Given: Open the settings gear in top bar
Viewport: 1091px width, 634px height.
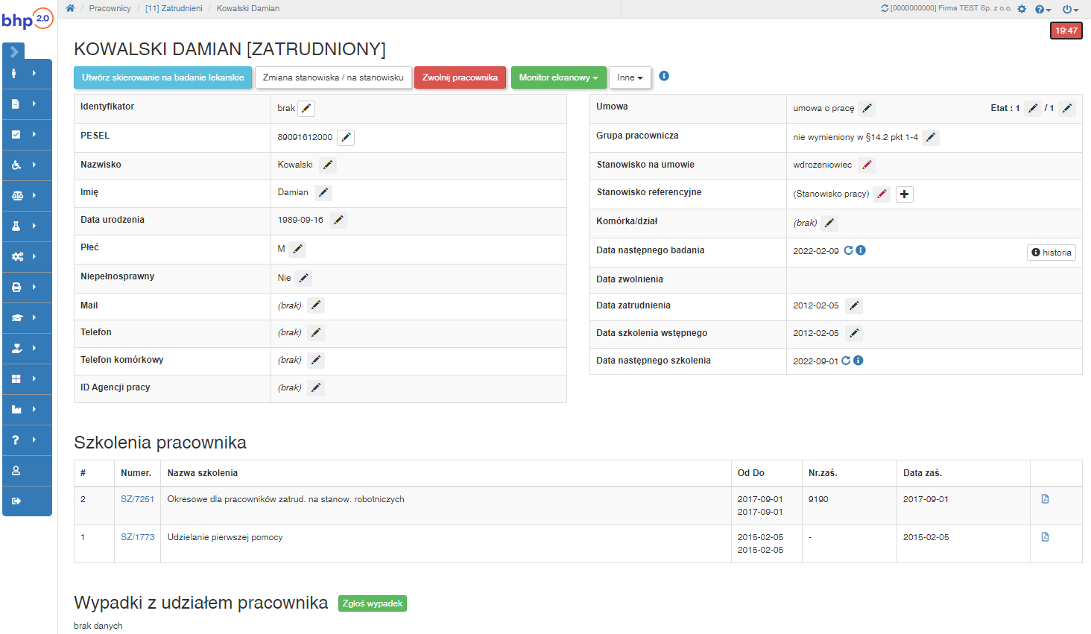Looking at the screenshot, I should coord(1022,9).
